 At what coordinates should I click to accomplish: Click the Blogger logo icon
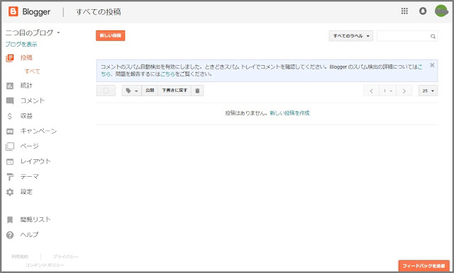[x=13, y=11]
